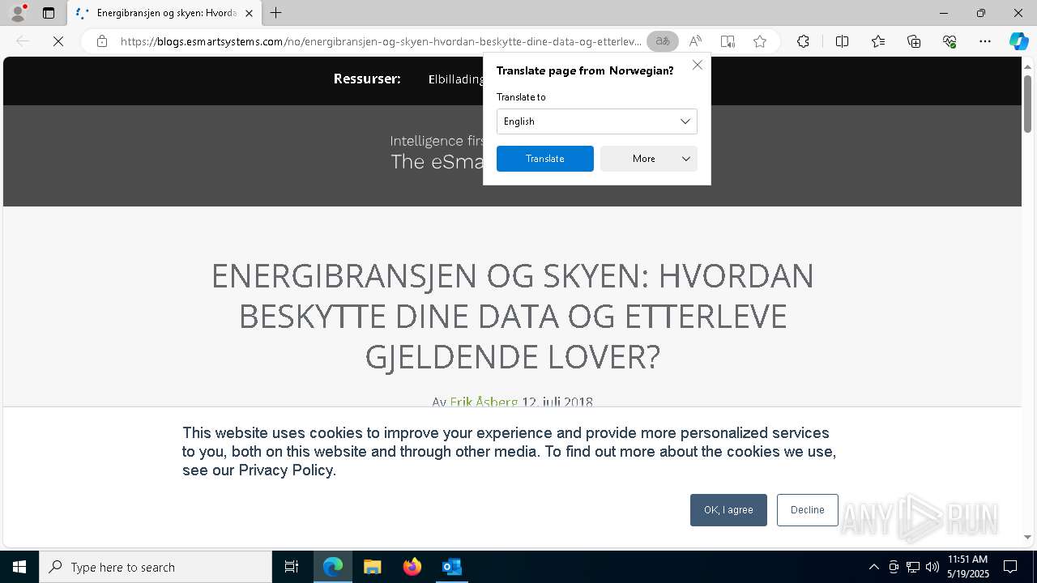The height and width of the screenshot is (583, 1037).
Task: Open the Translate to English dropdown
Action: pyautogui.click(x=597, y=121)
